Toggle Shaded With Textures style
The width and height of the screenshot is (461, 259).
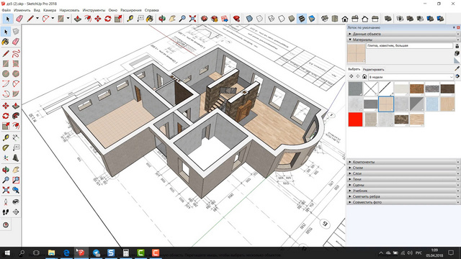coord(302,19)
